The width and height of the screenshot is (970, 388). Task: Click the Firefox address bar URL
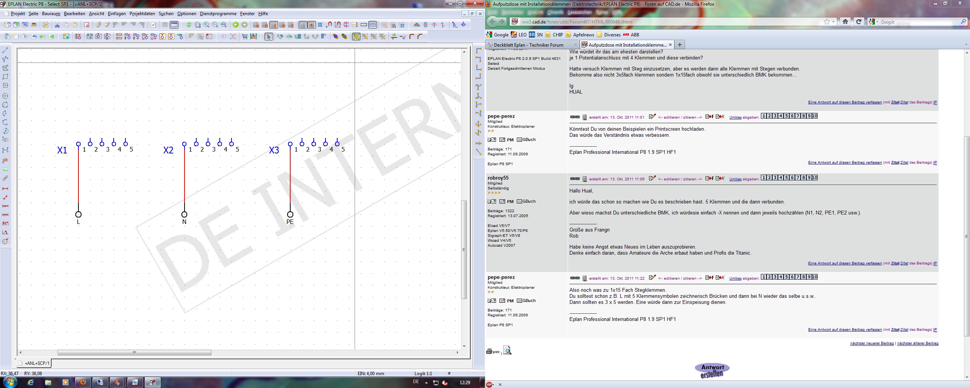click(x=577, y=22)
